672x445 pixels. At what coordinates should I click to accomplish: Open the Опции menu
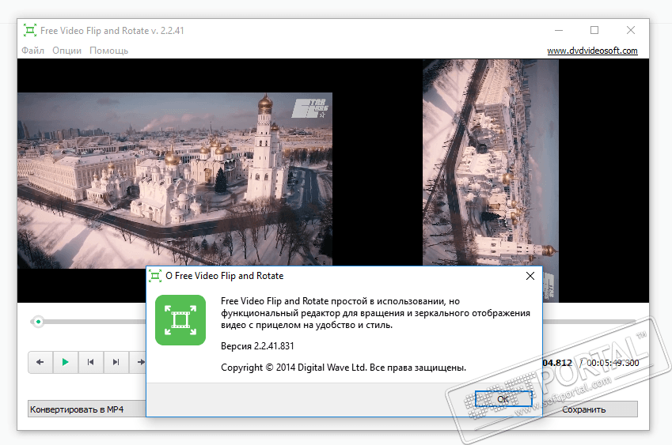[x=66, y=51]
